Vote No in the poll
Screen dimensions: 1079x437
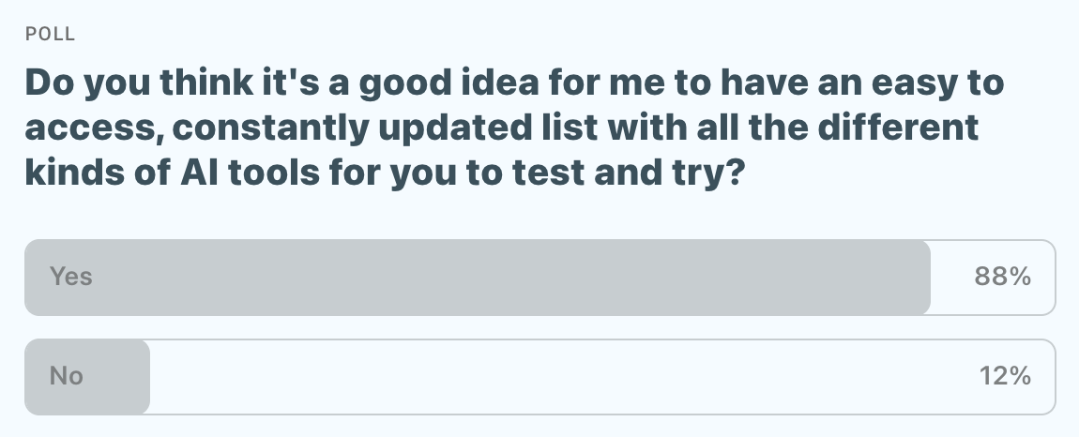[539, 377]
